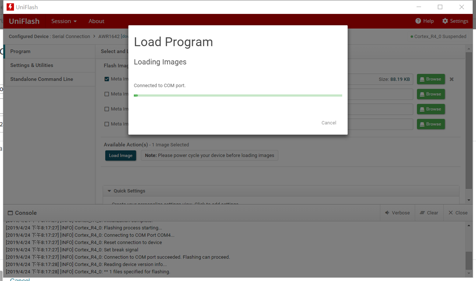Cancel the Load Program dialog
The width and height of the screenshot is (476, 281).
click(329, 123)
